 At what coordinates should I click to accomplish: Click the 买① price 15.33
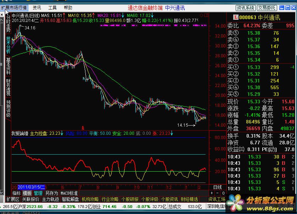click(254, 67)
